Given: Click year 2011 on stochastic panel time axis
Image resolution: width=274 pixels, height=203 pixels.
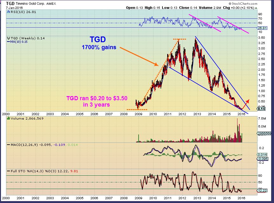Looking at the screenshot, I should tap(168, 198).
